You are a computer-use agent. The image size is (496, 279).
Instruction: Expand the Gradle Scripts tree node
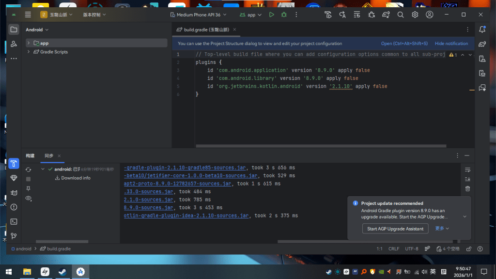(29, 52)
